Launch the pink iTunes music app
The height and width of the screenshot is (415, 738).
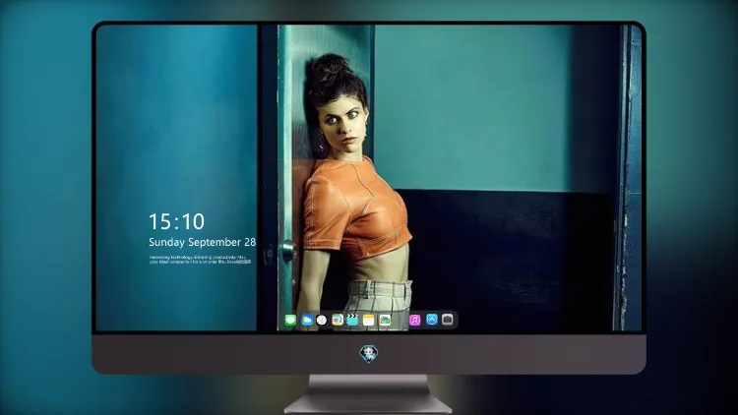(x=414, y=320)
